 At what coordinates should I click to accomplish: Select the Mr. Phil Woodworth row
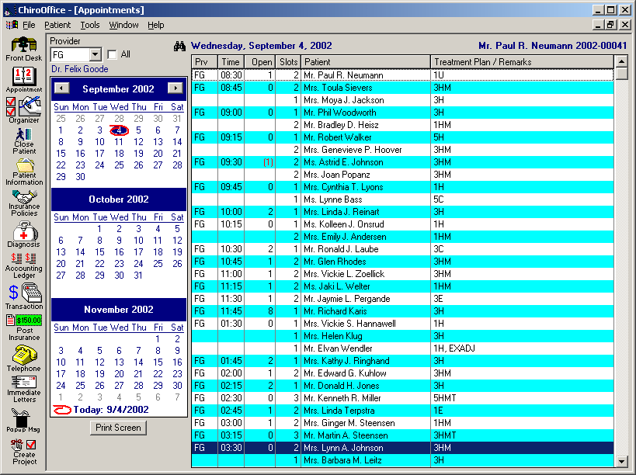[402, 113]
